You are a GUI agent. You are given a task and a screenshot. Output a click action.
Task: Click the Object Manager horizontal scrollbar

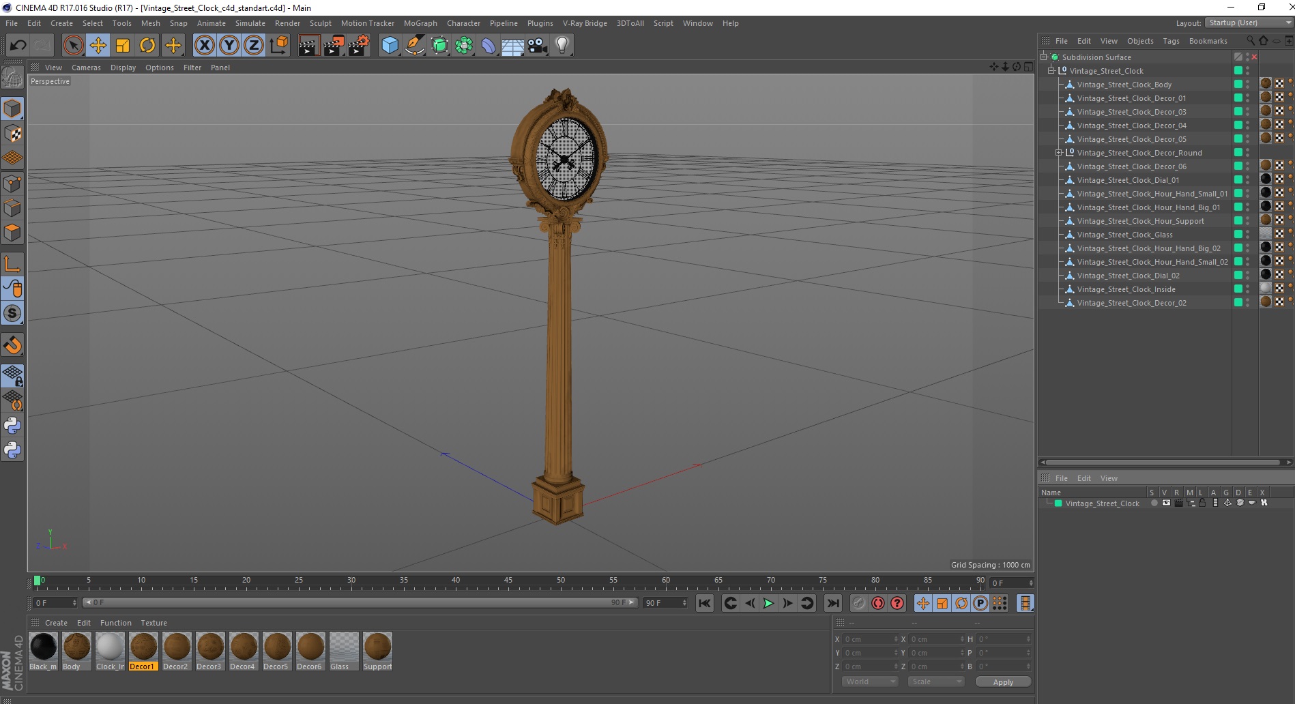[1164, 463]
